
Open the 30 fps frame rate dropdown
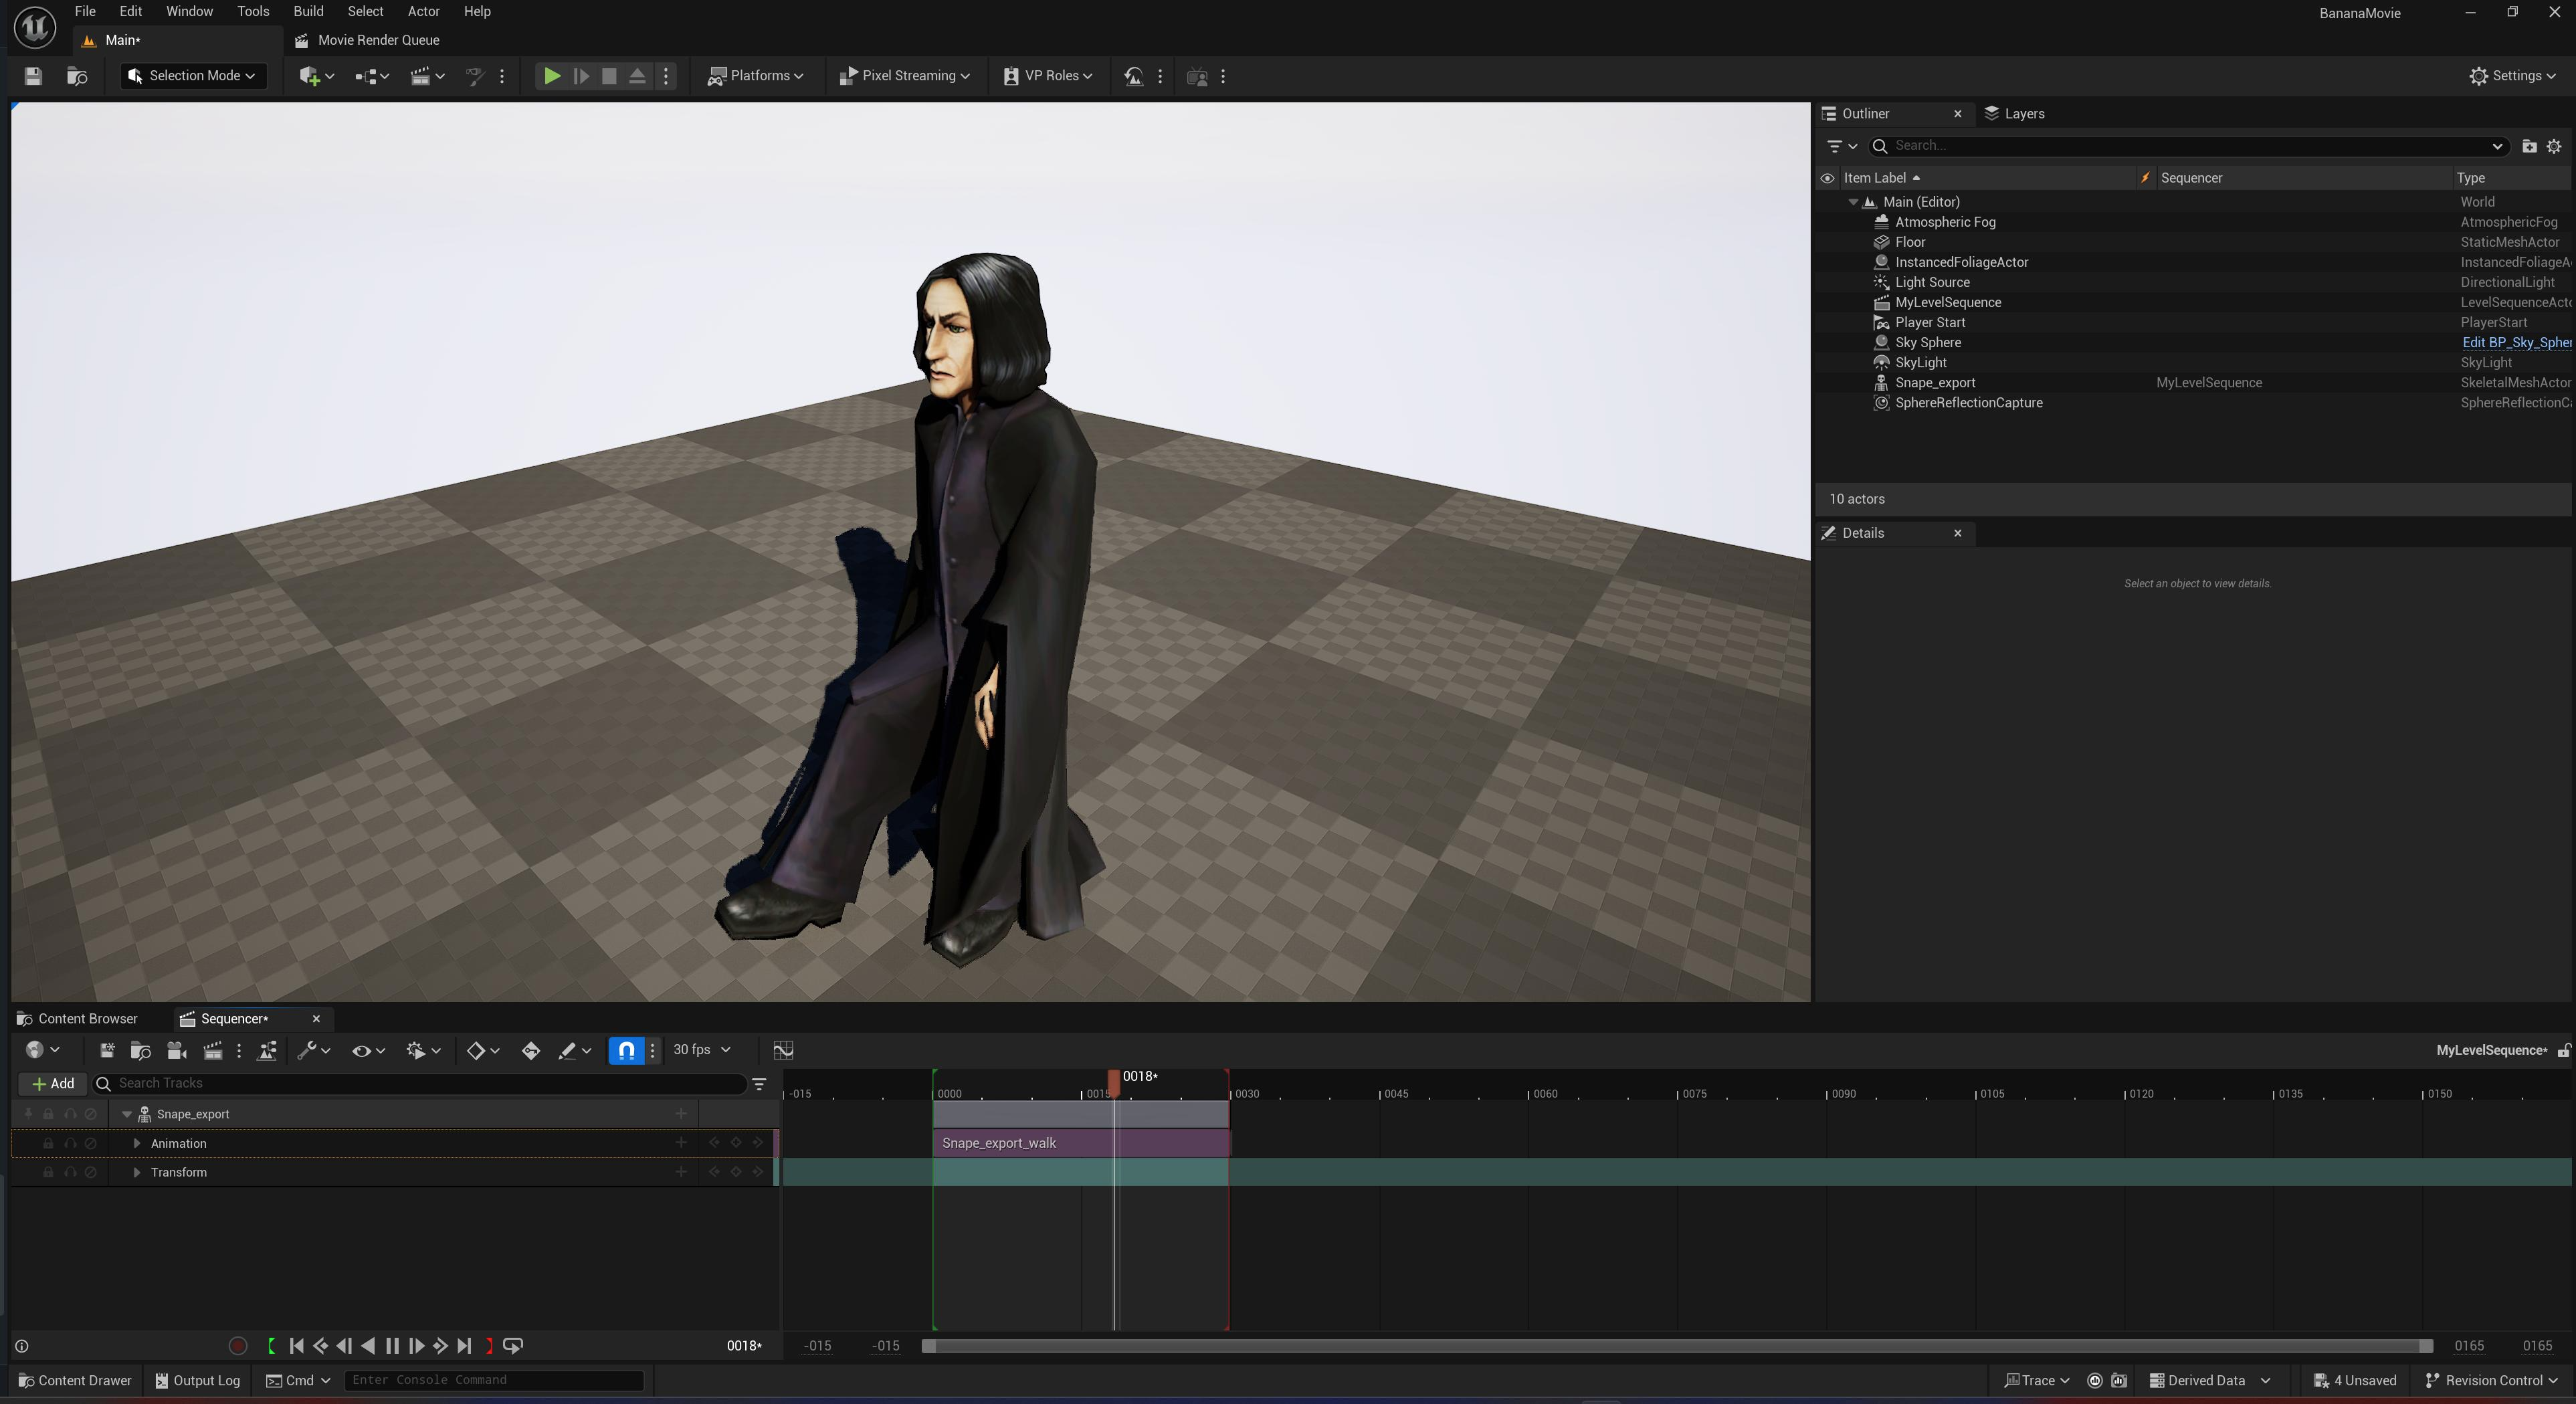tap(701, 1050)
